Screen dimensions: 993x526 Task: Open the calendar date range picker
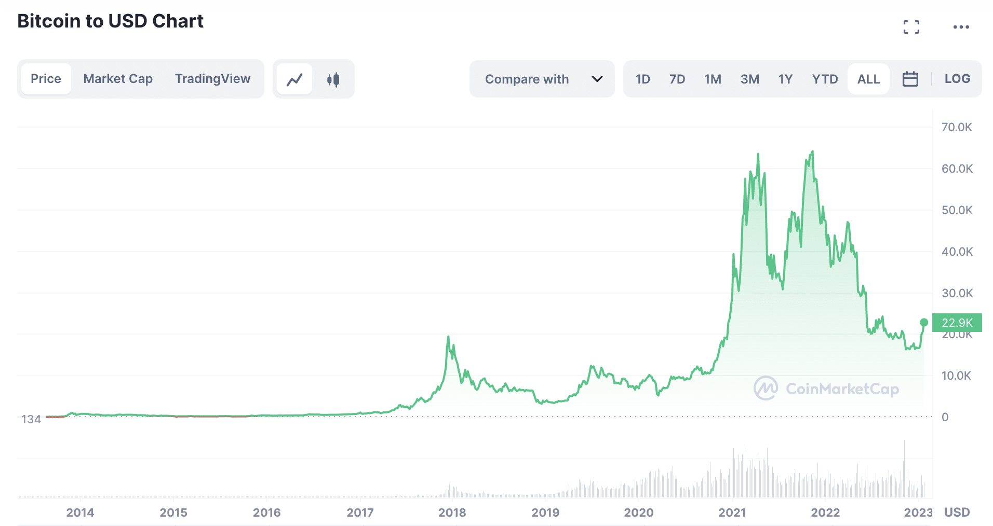(x=910, y=79)
